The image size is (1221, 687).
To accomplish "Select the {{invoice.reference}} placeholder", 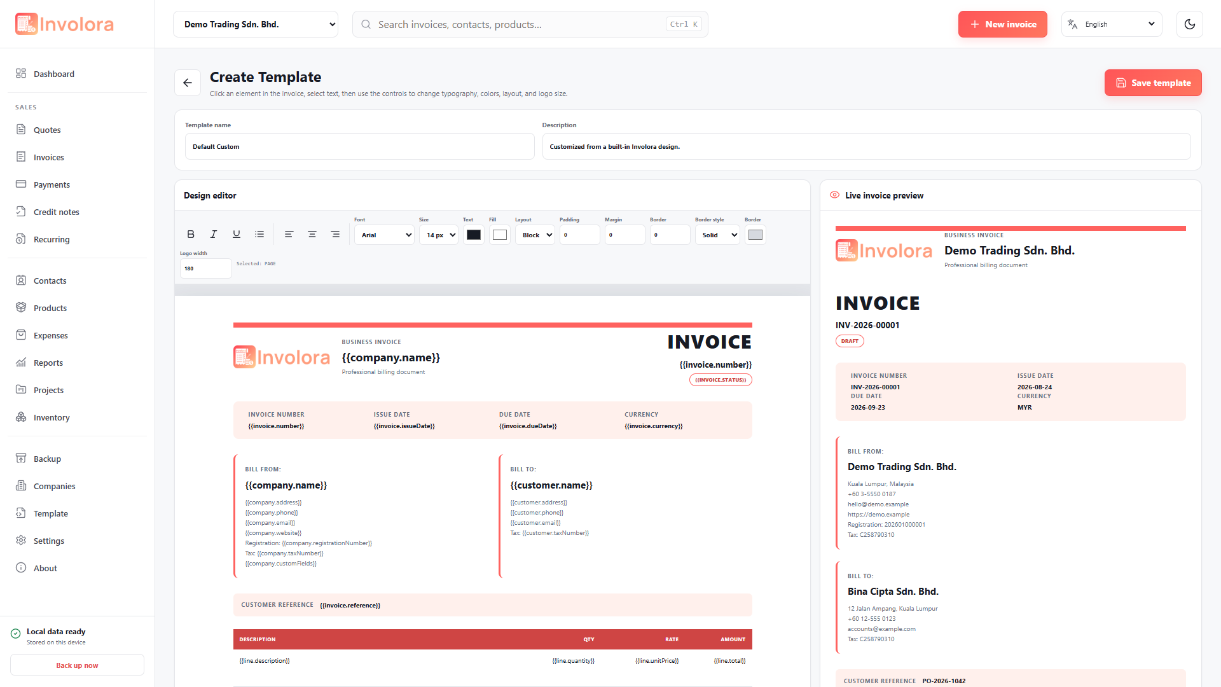I will click(x=350, y=606).
